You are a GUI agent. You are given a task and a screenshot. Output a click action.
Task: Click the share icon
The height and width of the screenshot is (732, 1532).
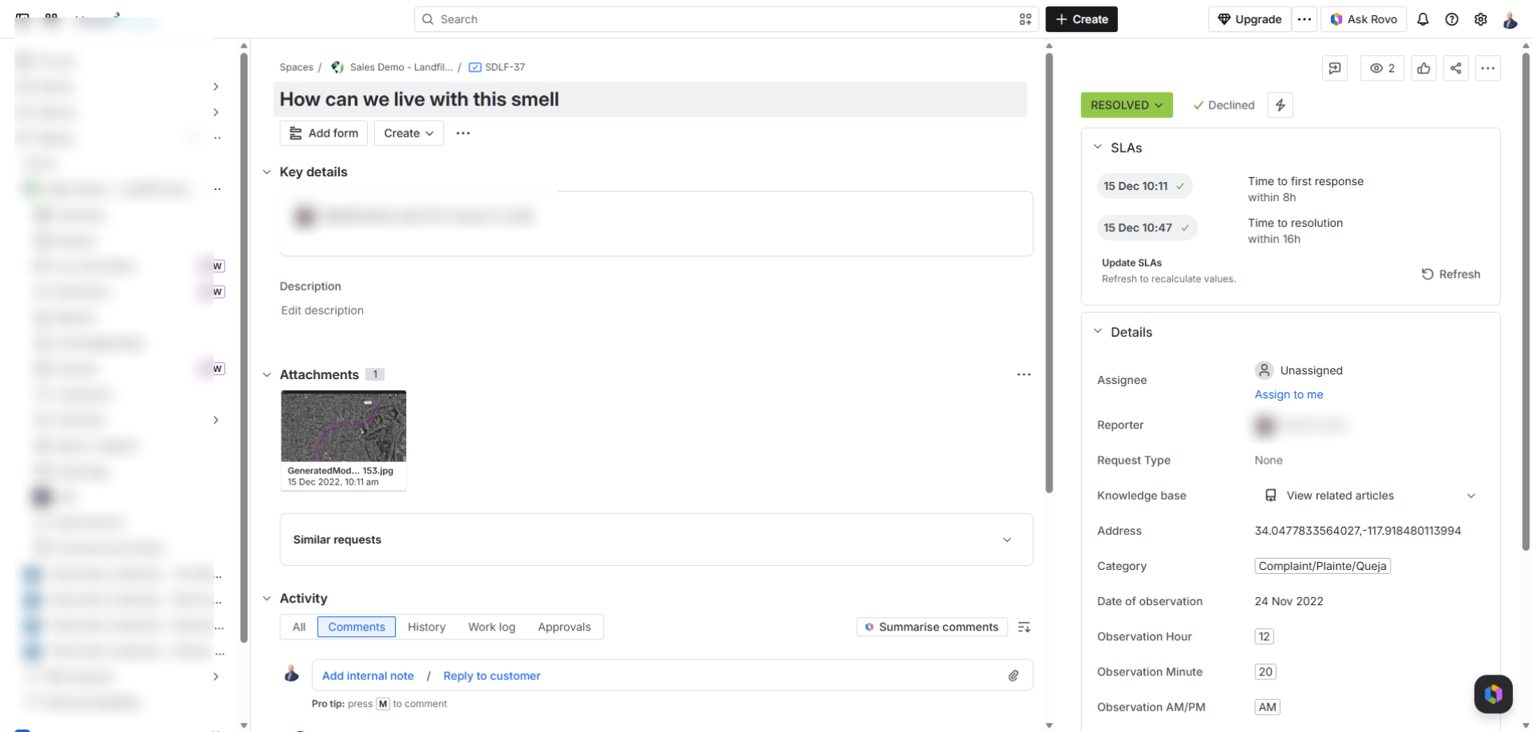pos(1455,68)
